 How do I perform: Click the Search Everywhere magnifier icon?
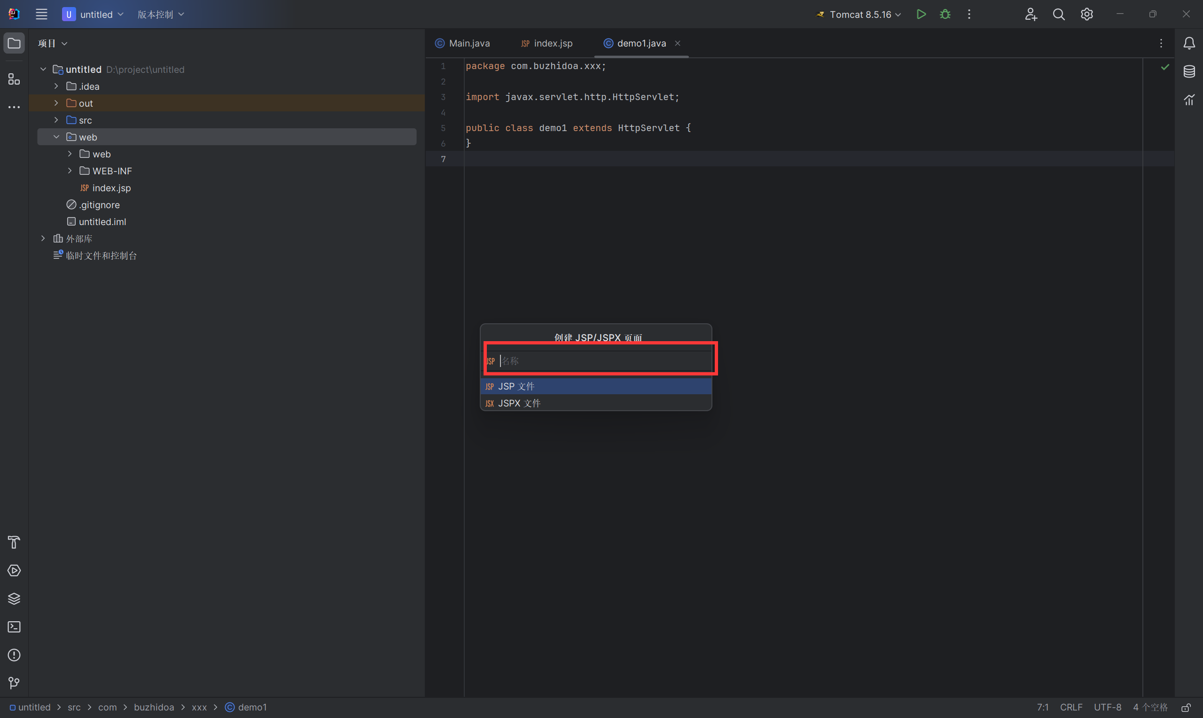[1059, 15]
